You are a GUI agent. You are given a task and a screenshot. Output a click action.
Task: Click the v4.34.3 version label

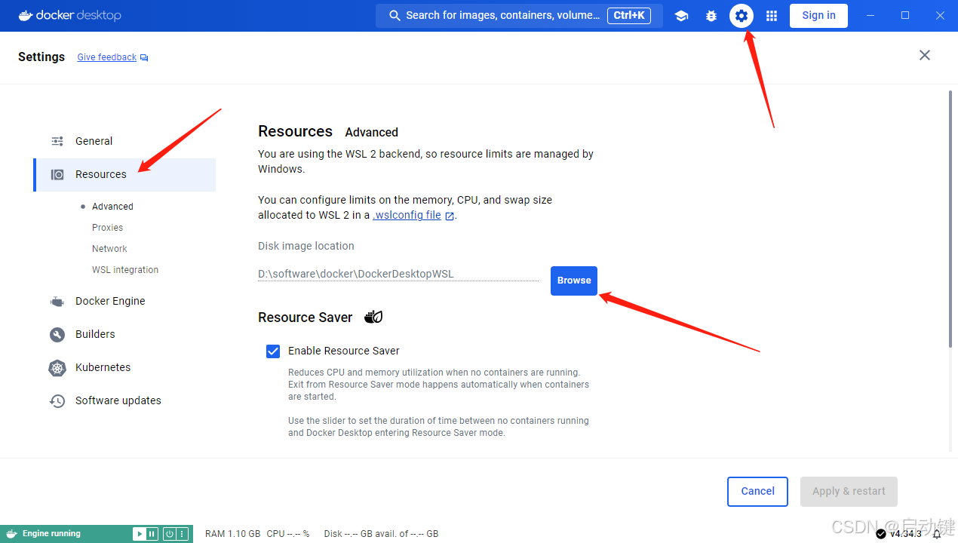906,534
